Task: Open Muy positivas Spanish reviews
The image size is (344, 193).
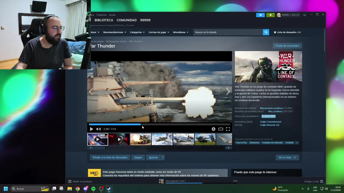Action: point(275,112)
